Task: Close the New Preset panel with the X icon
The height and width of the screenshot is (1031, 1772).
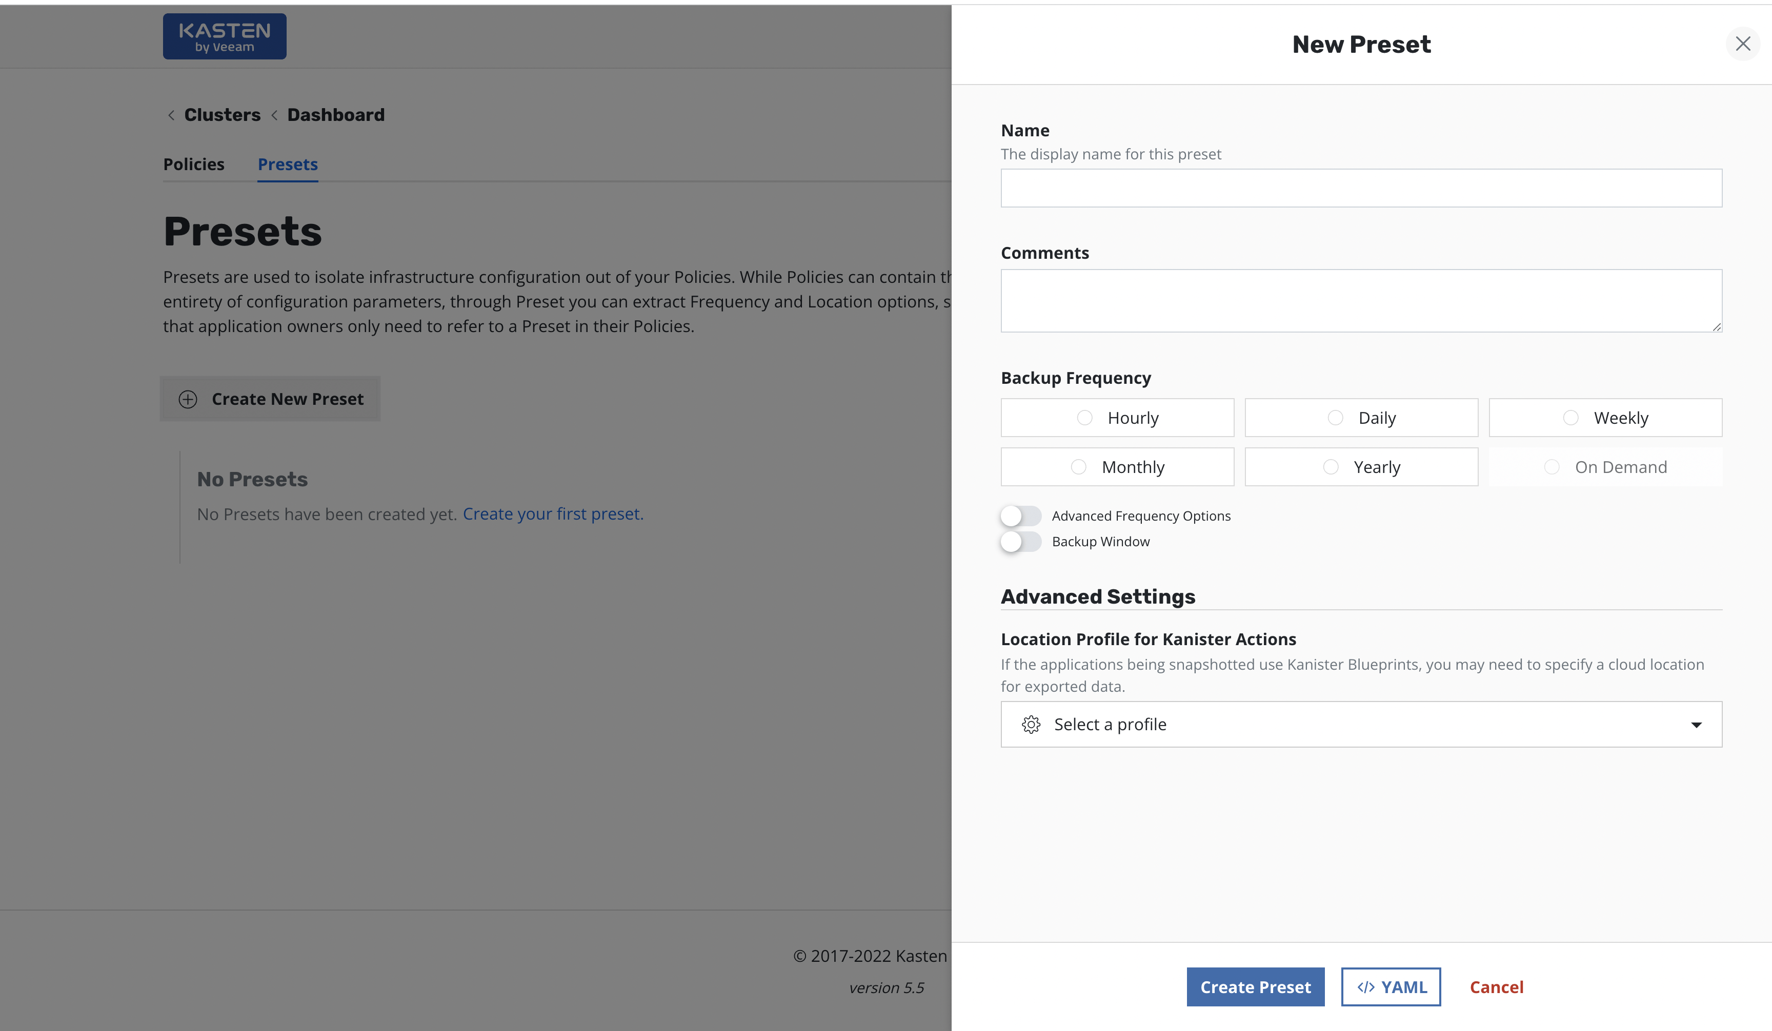Action: click(1742, 44)
